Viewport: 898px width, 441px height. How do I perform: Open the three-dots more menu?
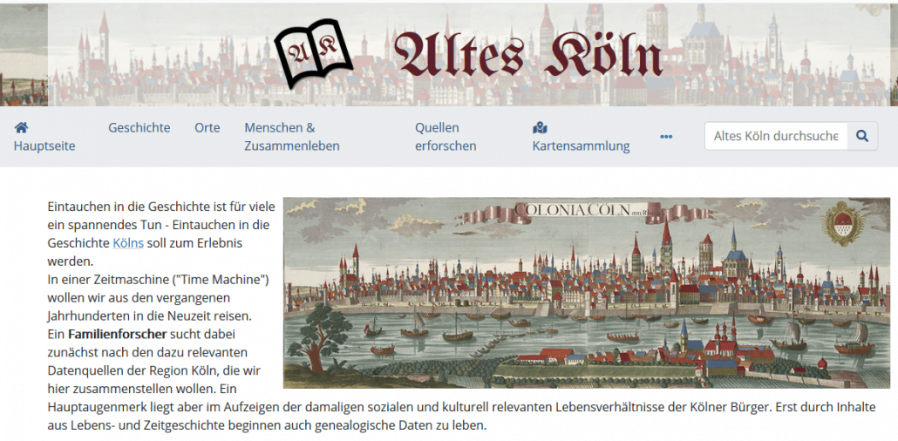click(x=666, y=136)
